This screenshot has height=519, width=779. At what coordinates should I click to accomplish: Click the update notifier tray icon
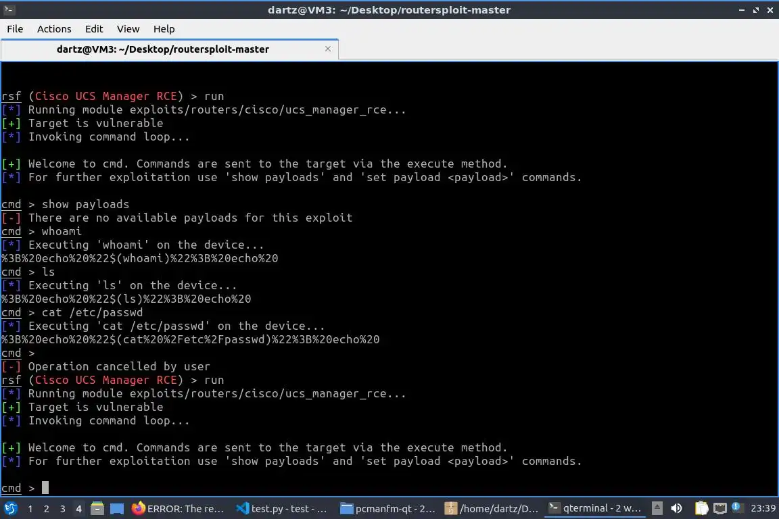737,508
